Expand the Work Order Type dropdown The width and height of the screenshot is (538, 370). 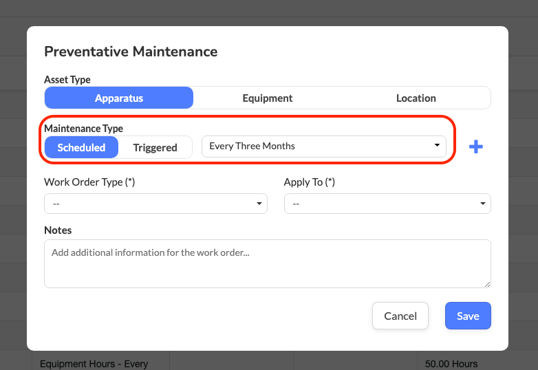[x=155, y=204]
